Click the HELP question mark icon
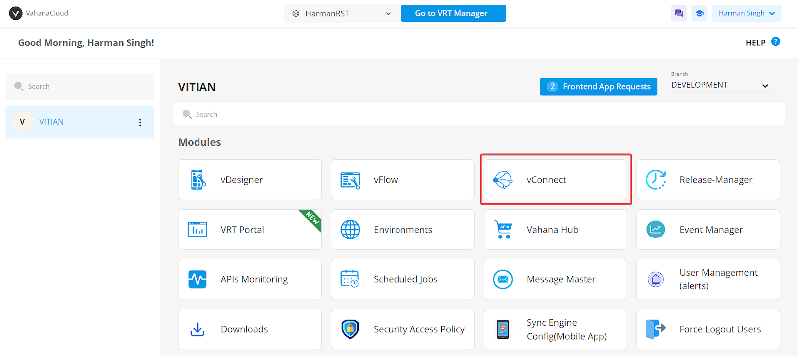The height and width of the screenshot is (356, 798). click(x=776, y=41)
